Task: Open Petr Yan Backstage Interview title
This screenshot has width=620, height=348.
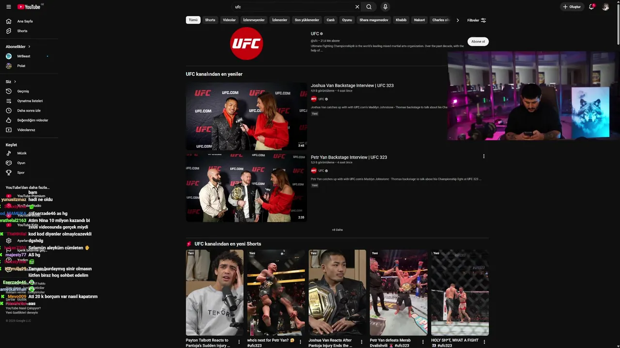Action: (349, 157)
